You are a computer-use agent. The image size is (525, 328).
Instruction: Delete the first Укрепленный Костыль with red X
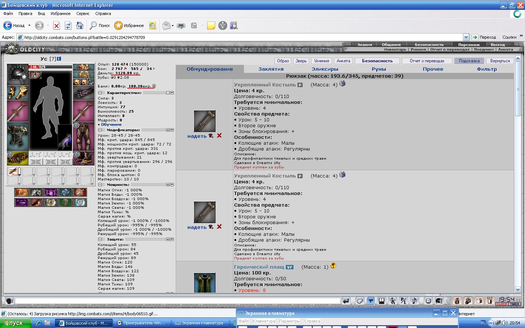tap(219, 136)
